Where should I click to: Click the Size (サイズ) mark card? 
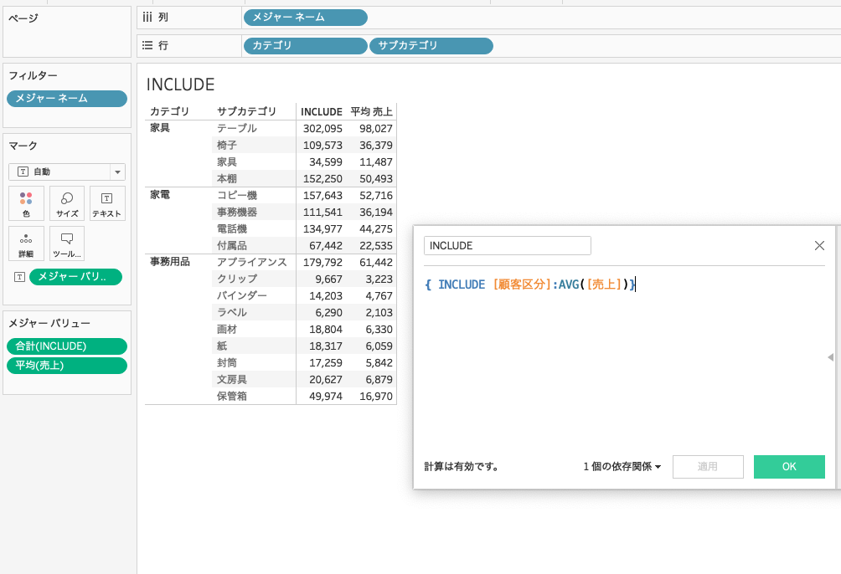coord(67,203)
